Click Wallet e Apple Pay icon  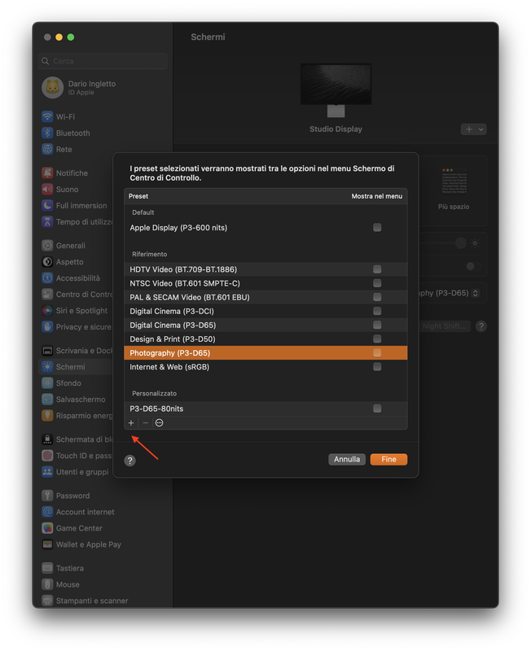click(x=47, y=544)
